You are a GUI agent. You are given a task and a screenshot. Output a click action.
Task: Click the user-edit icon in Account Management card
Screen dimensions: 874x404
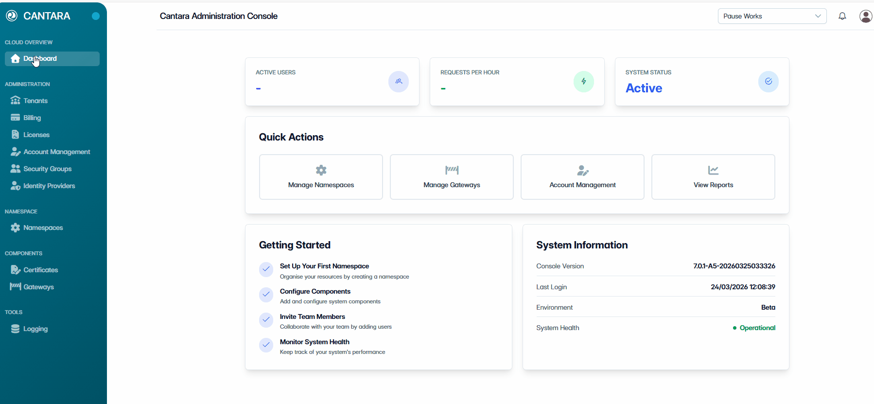coord(583,170)
